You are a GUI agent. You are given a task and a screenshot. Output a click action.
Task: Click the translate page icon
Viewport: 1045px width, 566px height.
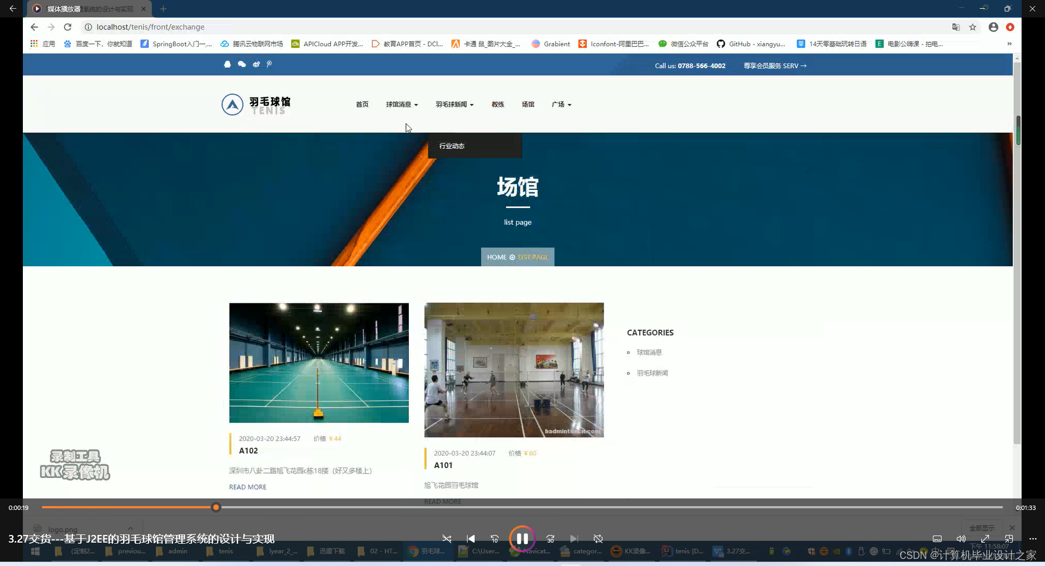956,27
